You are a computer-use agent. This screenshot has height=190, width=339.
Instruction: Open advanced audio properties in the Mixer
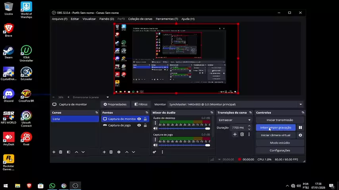pyautogui.click(x=154, y=152)
